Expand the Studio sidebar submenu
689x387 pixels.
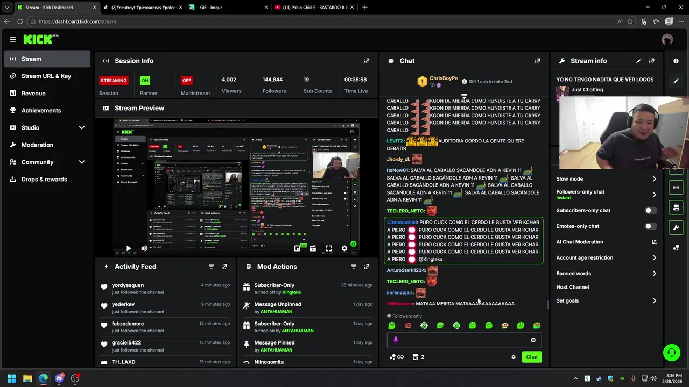pos(82,128)
